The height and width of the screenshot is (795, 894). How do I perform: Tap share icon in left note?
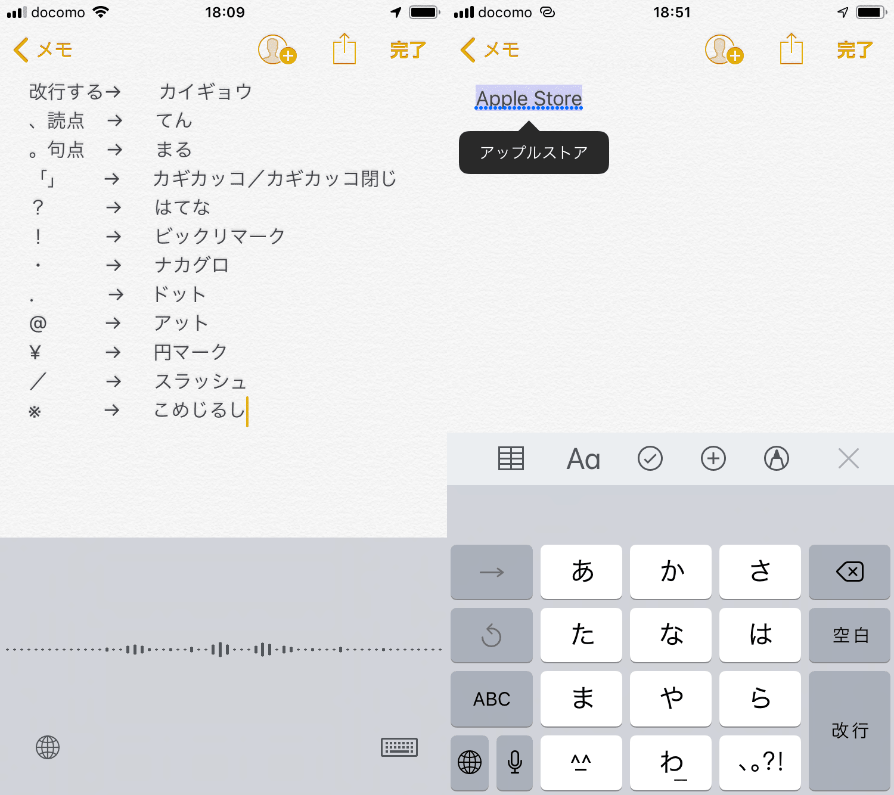tap(344, 49)
